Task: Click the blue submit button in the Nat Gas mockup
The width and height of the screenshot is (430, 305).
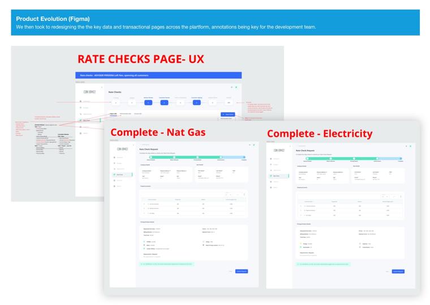Action: (242, 271)
